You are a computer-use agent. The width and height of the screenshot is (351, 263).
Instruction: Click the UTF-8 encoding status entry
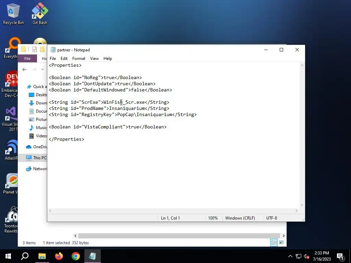[271, 218]
